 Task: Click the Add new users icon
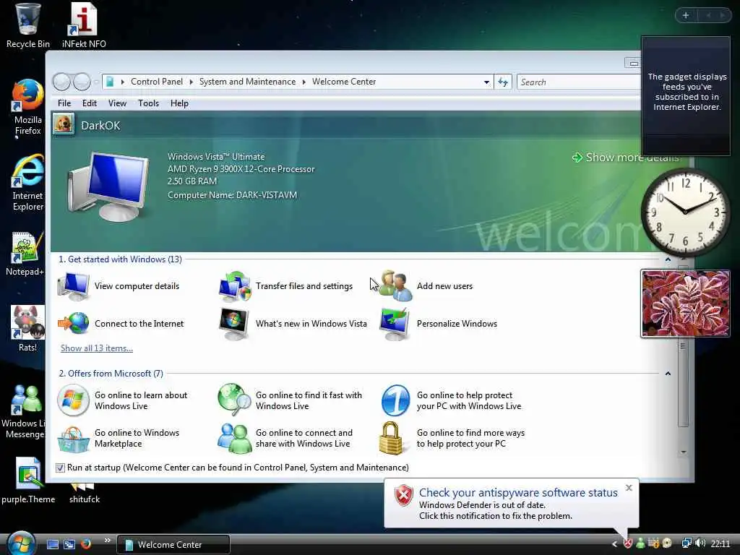395,286
